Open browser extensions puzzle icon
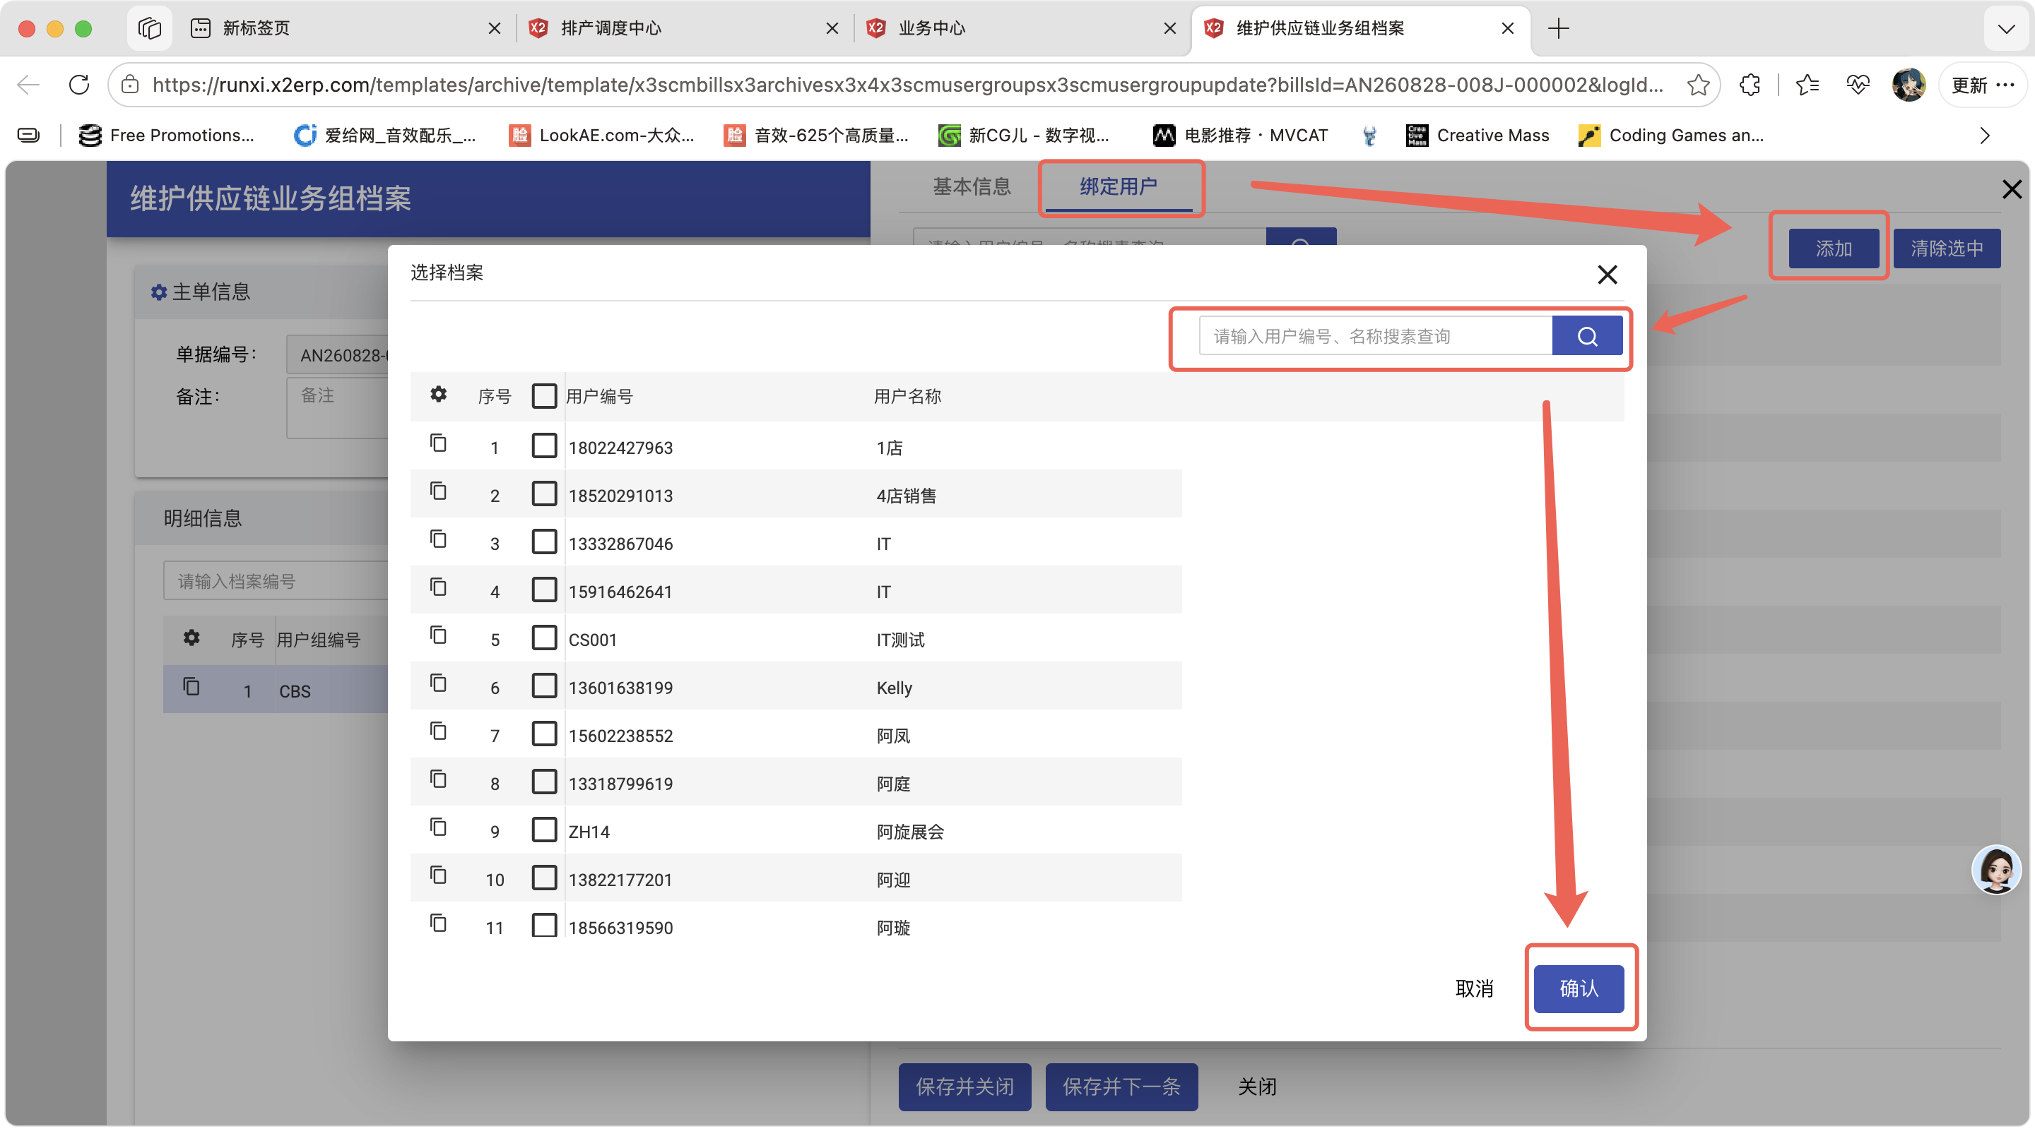This screenshot has height=1131, width=2035. (1750, 85)
